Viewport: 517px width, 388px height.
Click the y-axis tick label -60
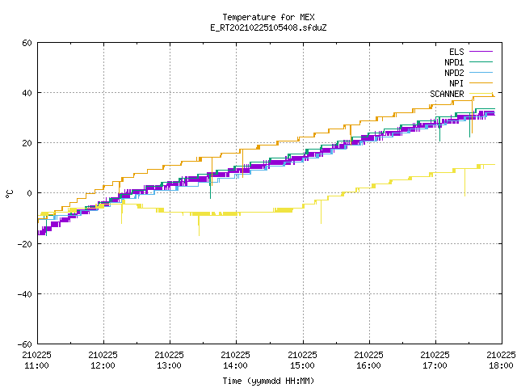(x=25, y=344)
